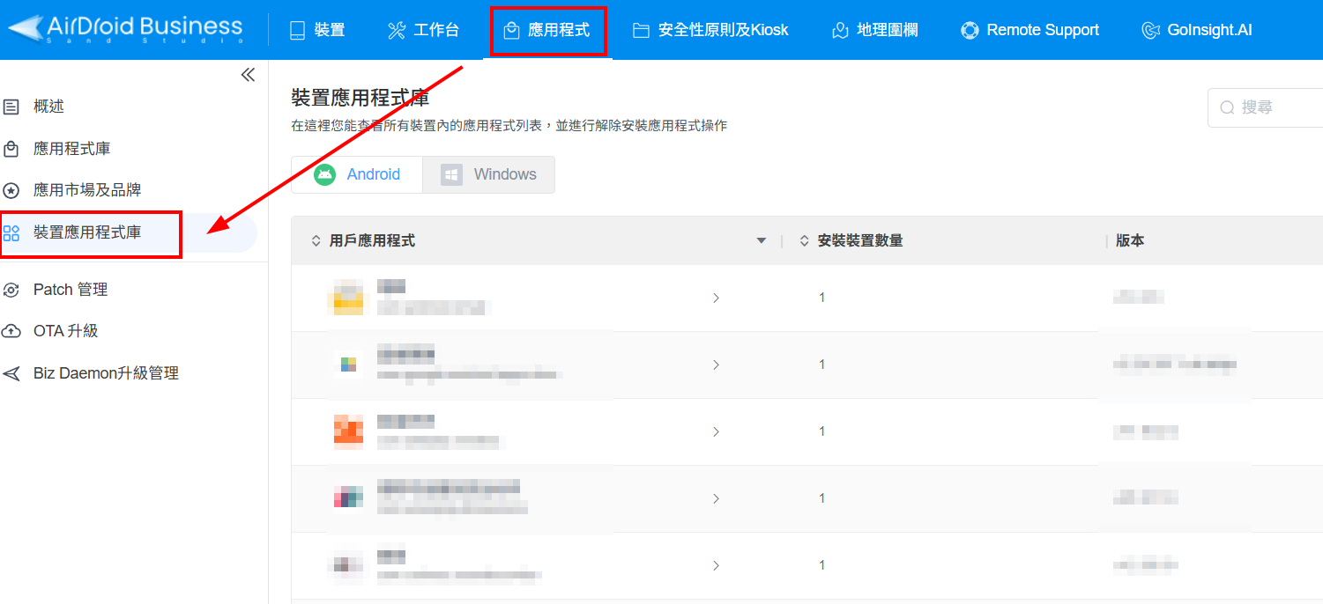Select OTA 升級 in the sidebar
The width and height of the screenshot is (1323, 604).
click(65, 331)
